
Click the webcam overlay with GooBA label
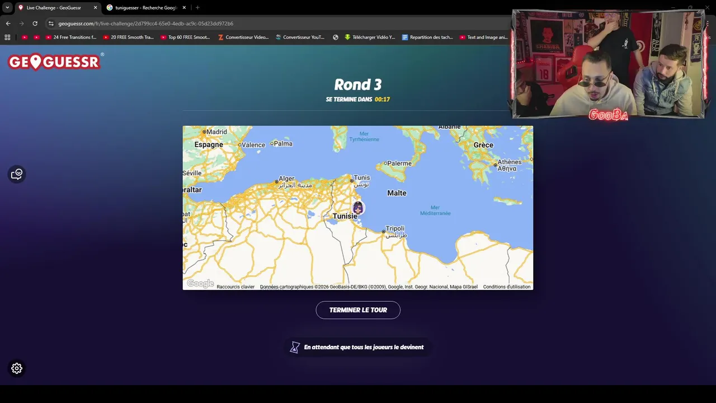(609, 64)
